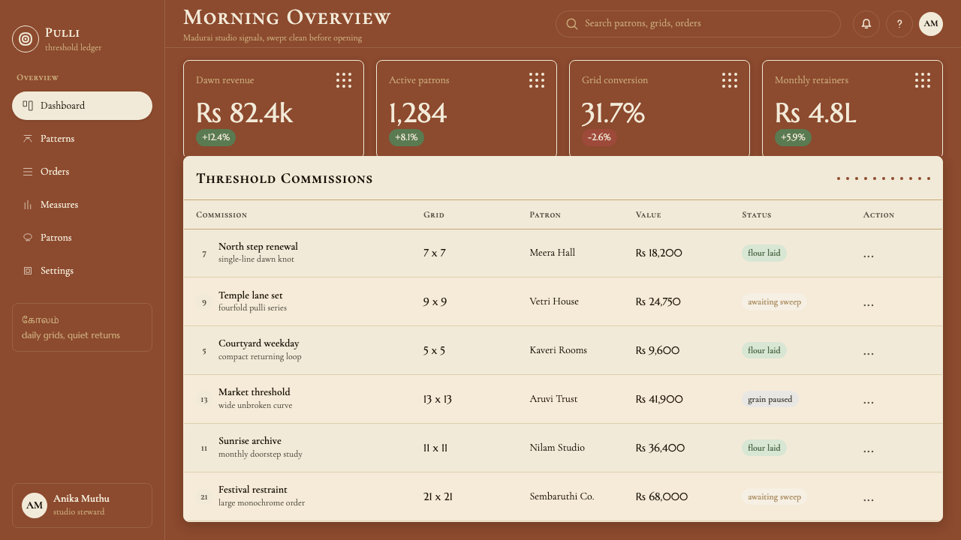Open the dot grid on Active patrons card
This screenshot has height=540, width=961.
(x=537, y=80)
